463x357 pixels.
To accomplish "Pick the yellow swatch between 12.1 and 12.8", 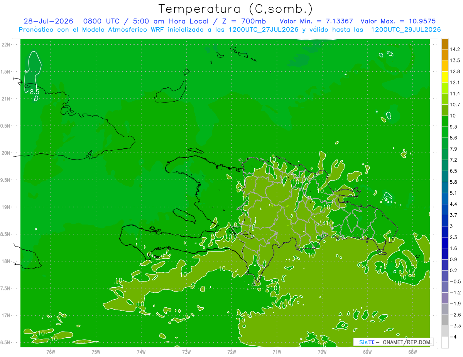I will (x=445, y=77).
